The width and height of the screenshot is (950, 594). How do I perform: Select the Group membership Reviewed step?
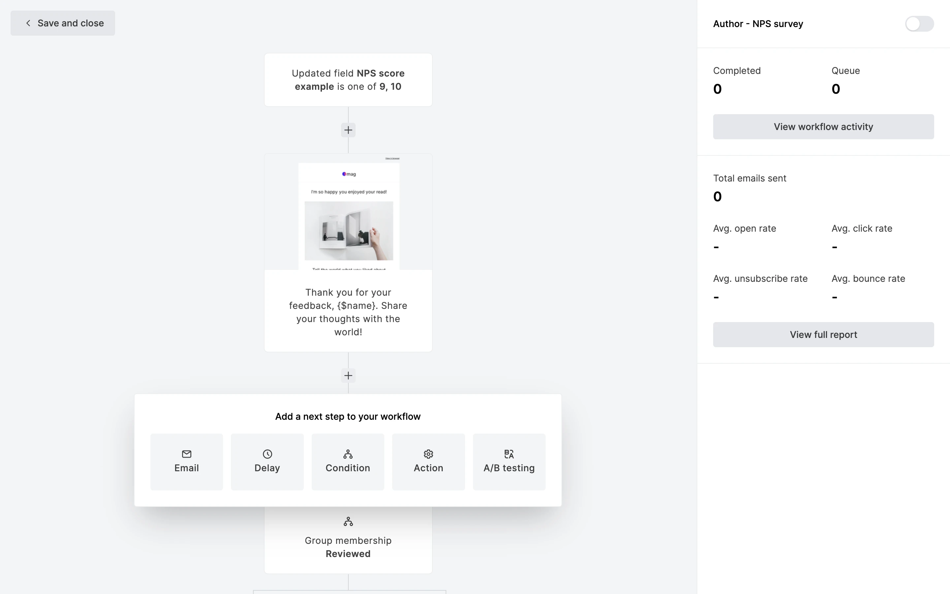(x=348, y=547)
